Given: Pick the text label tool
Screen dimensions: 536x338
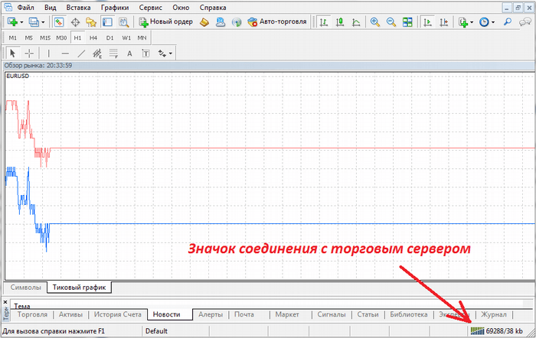Looking at the screenshot, I should click(129, 53).
